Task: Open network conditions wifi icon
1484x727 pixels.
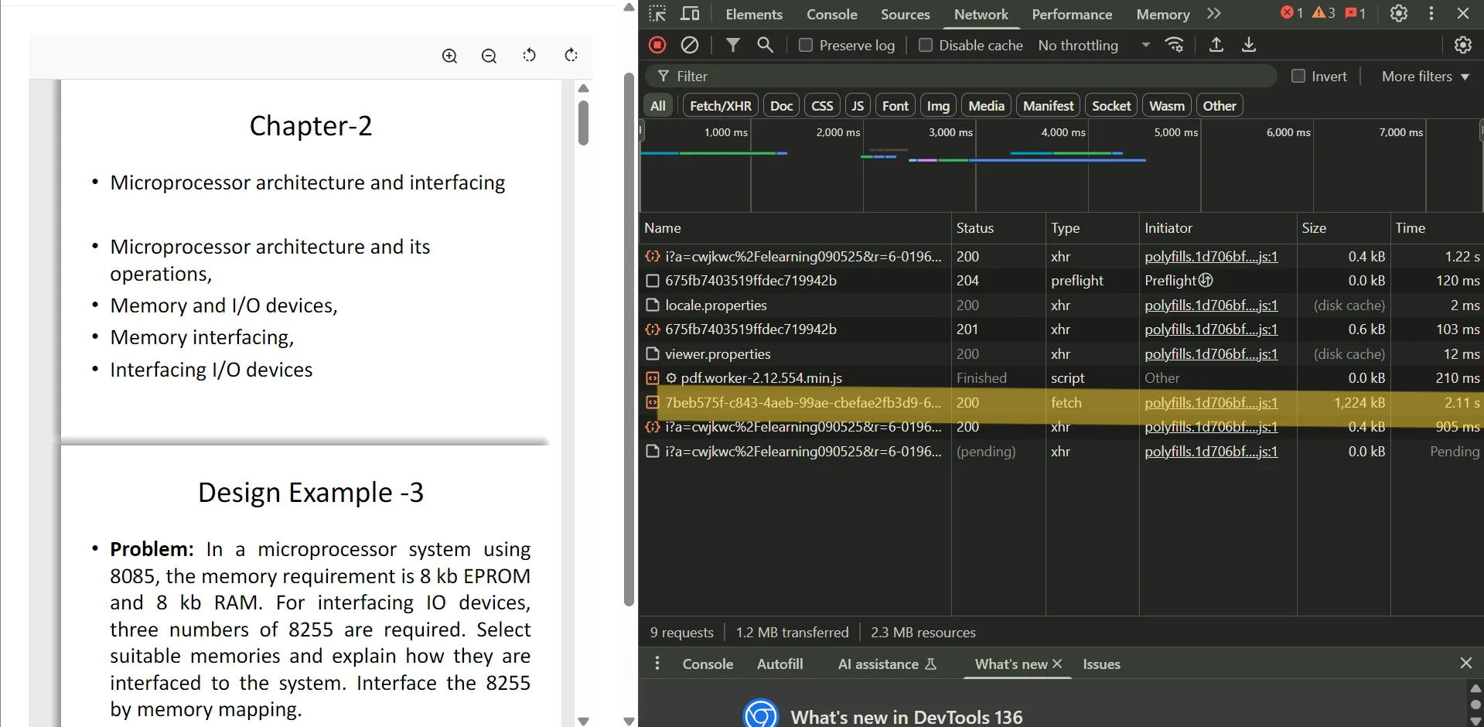Action: (x=1175, y=45)
